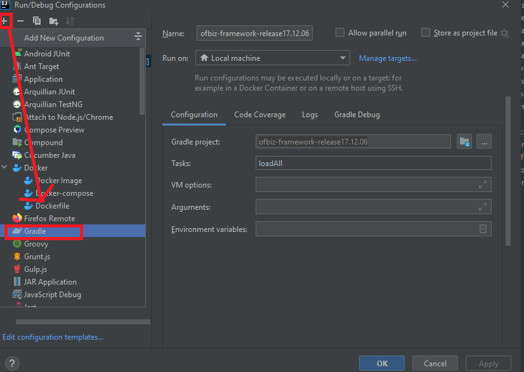Switch to the Code Coverage tab
524x372 pixels.
coord(259,115)
